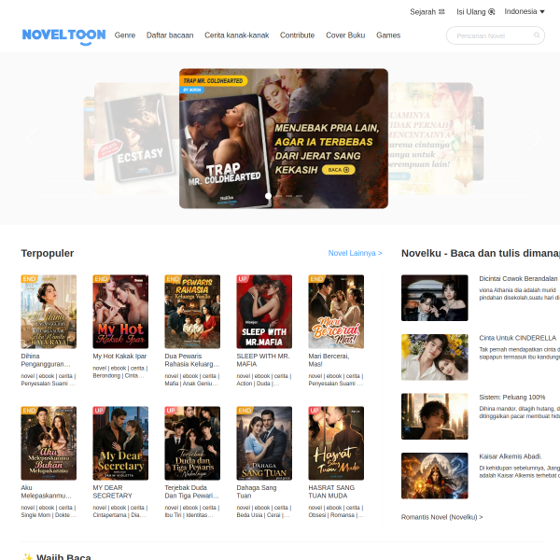Open My Hot Kakak Ipar cover

[x=120, y=312]
